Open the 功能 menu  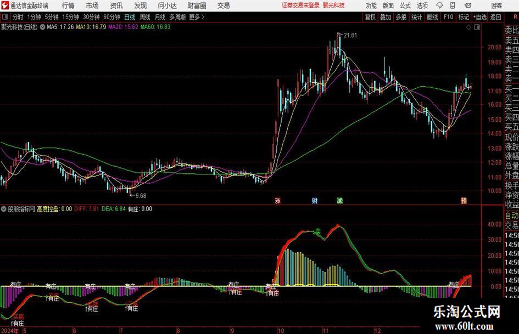tap(371, 5)
